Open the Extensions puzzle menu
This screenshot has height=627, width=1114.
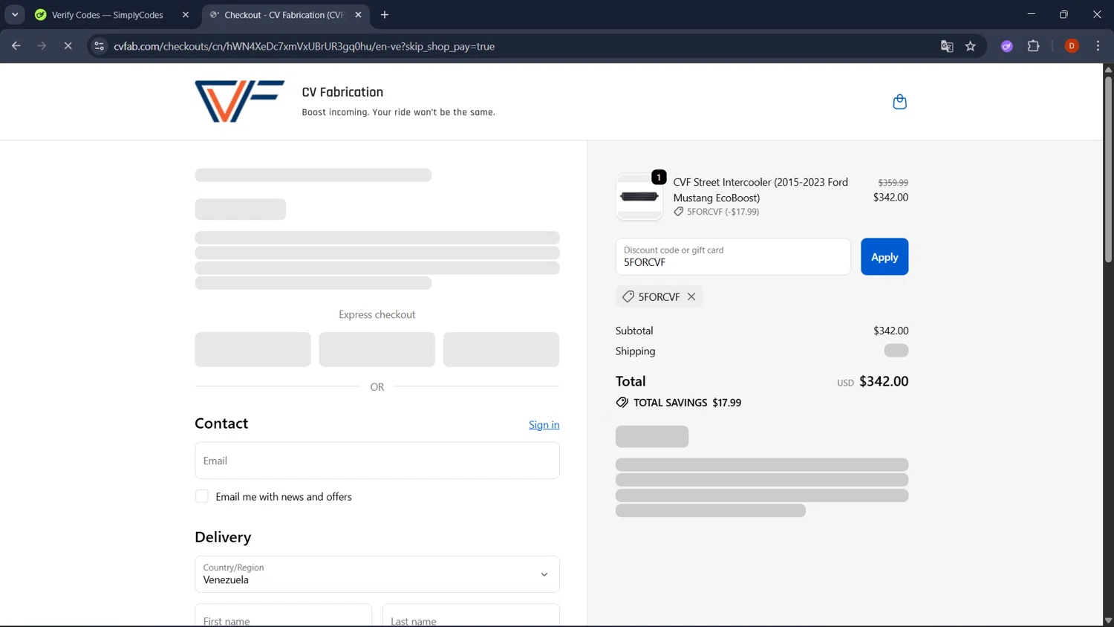1033,46
